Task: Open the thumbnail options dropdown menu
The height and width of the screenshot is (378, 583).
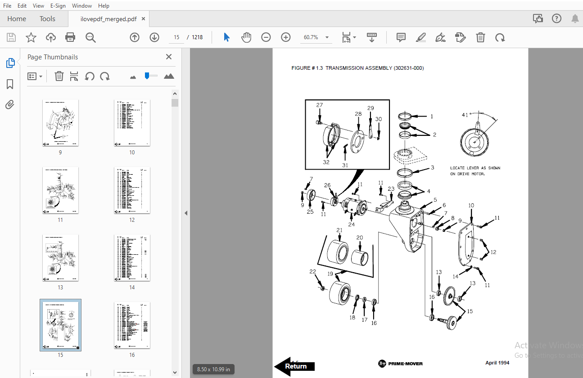Action: [35, 76]
